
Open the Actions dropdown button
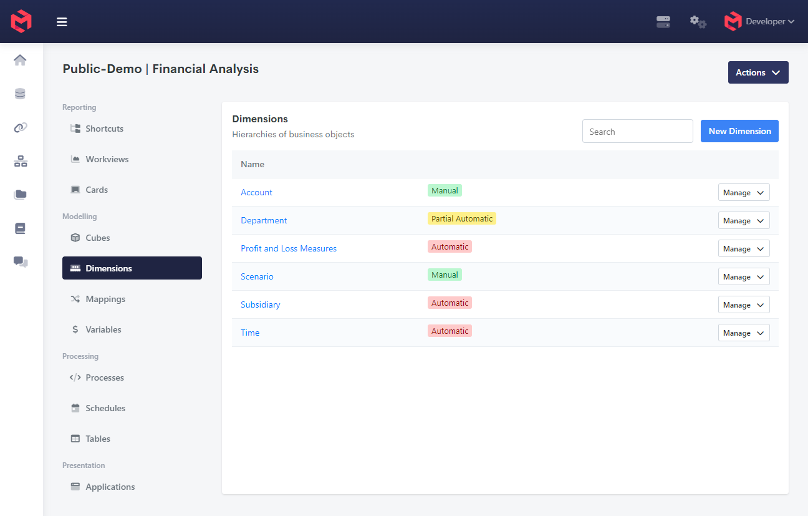pos(757,72)
